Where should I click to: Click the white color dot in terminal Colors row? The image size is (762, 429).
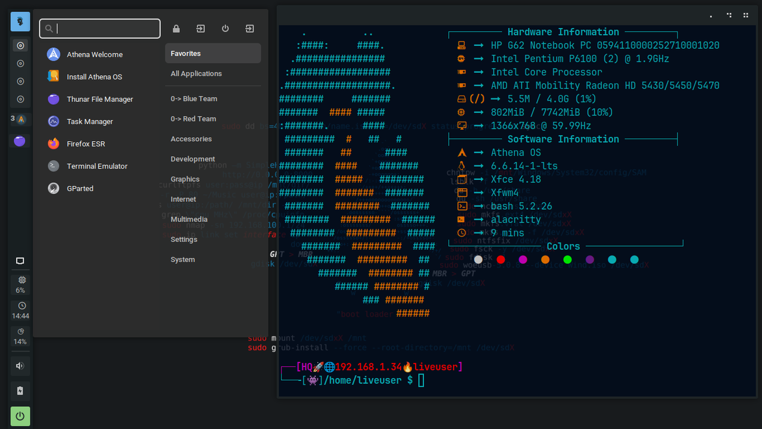pos(478,260)
